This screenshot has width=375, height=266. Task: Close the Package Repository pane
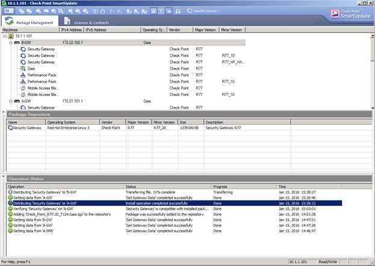pos(4,112)
